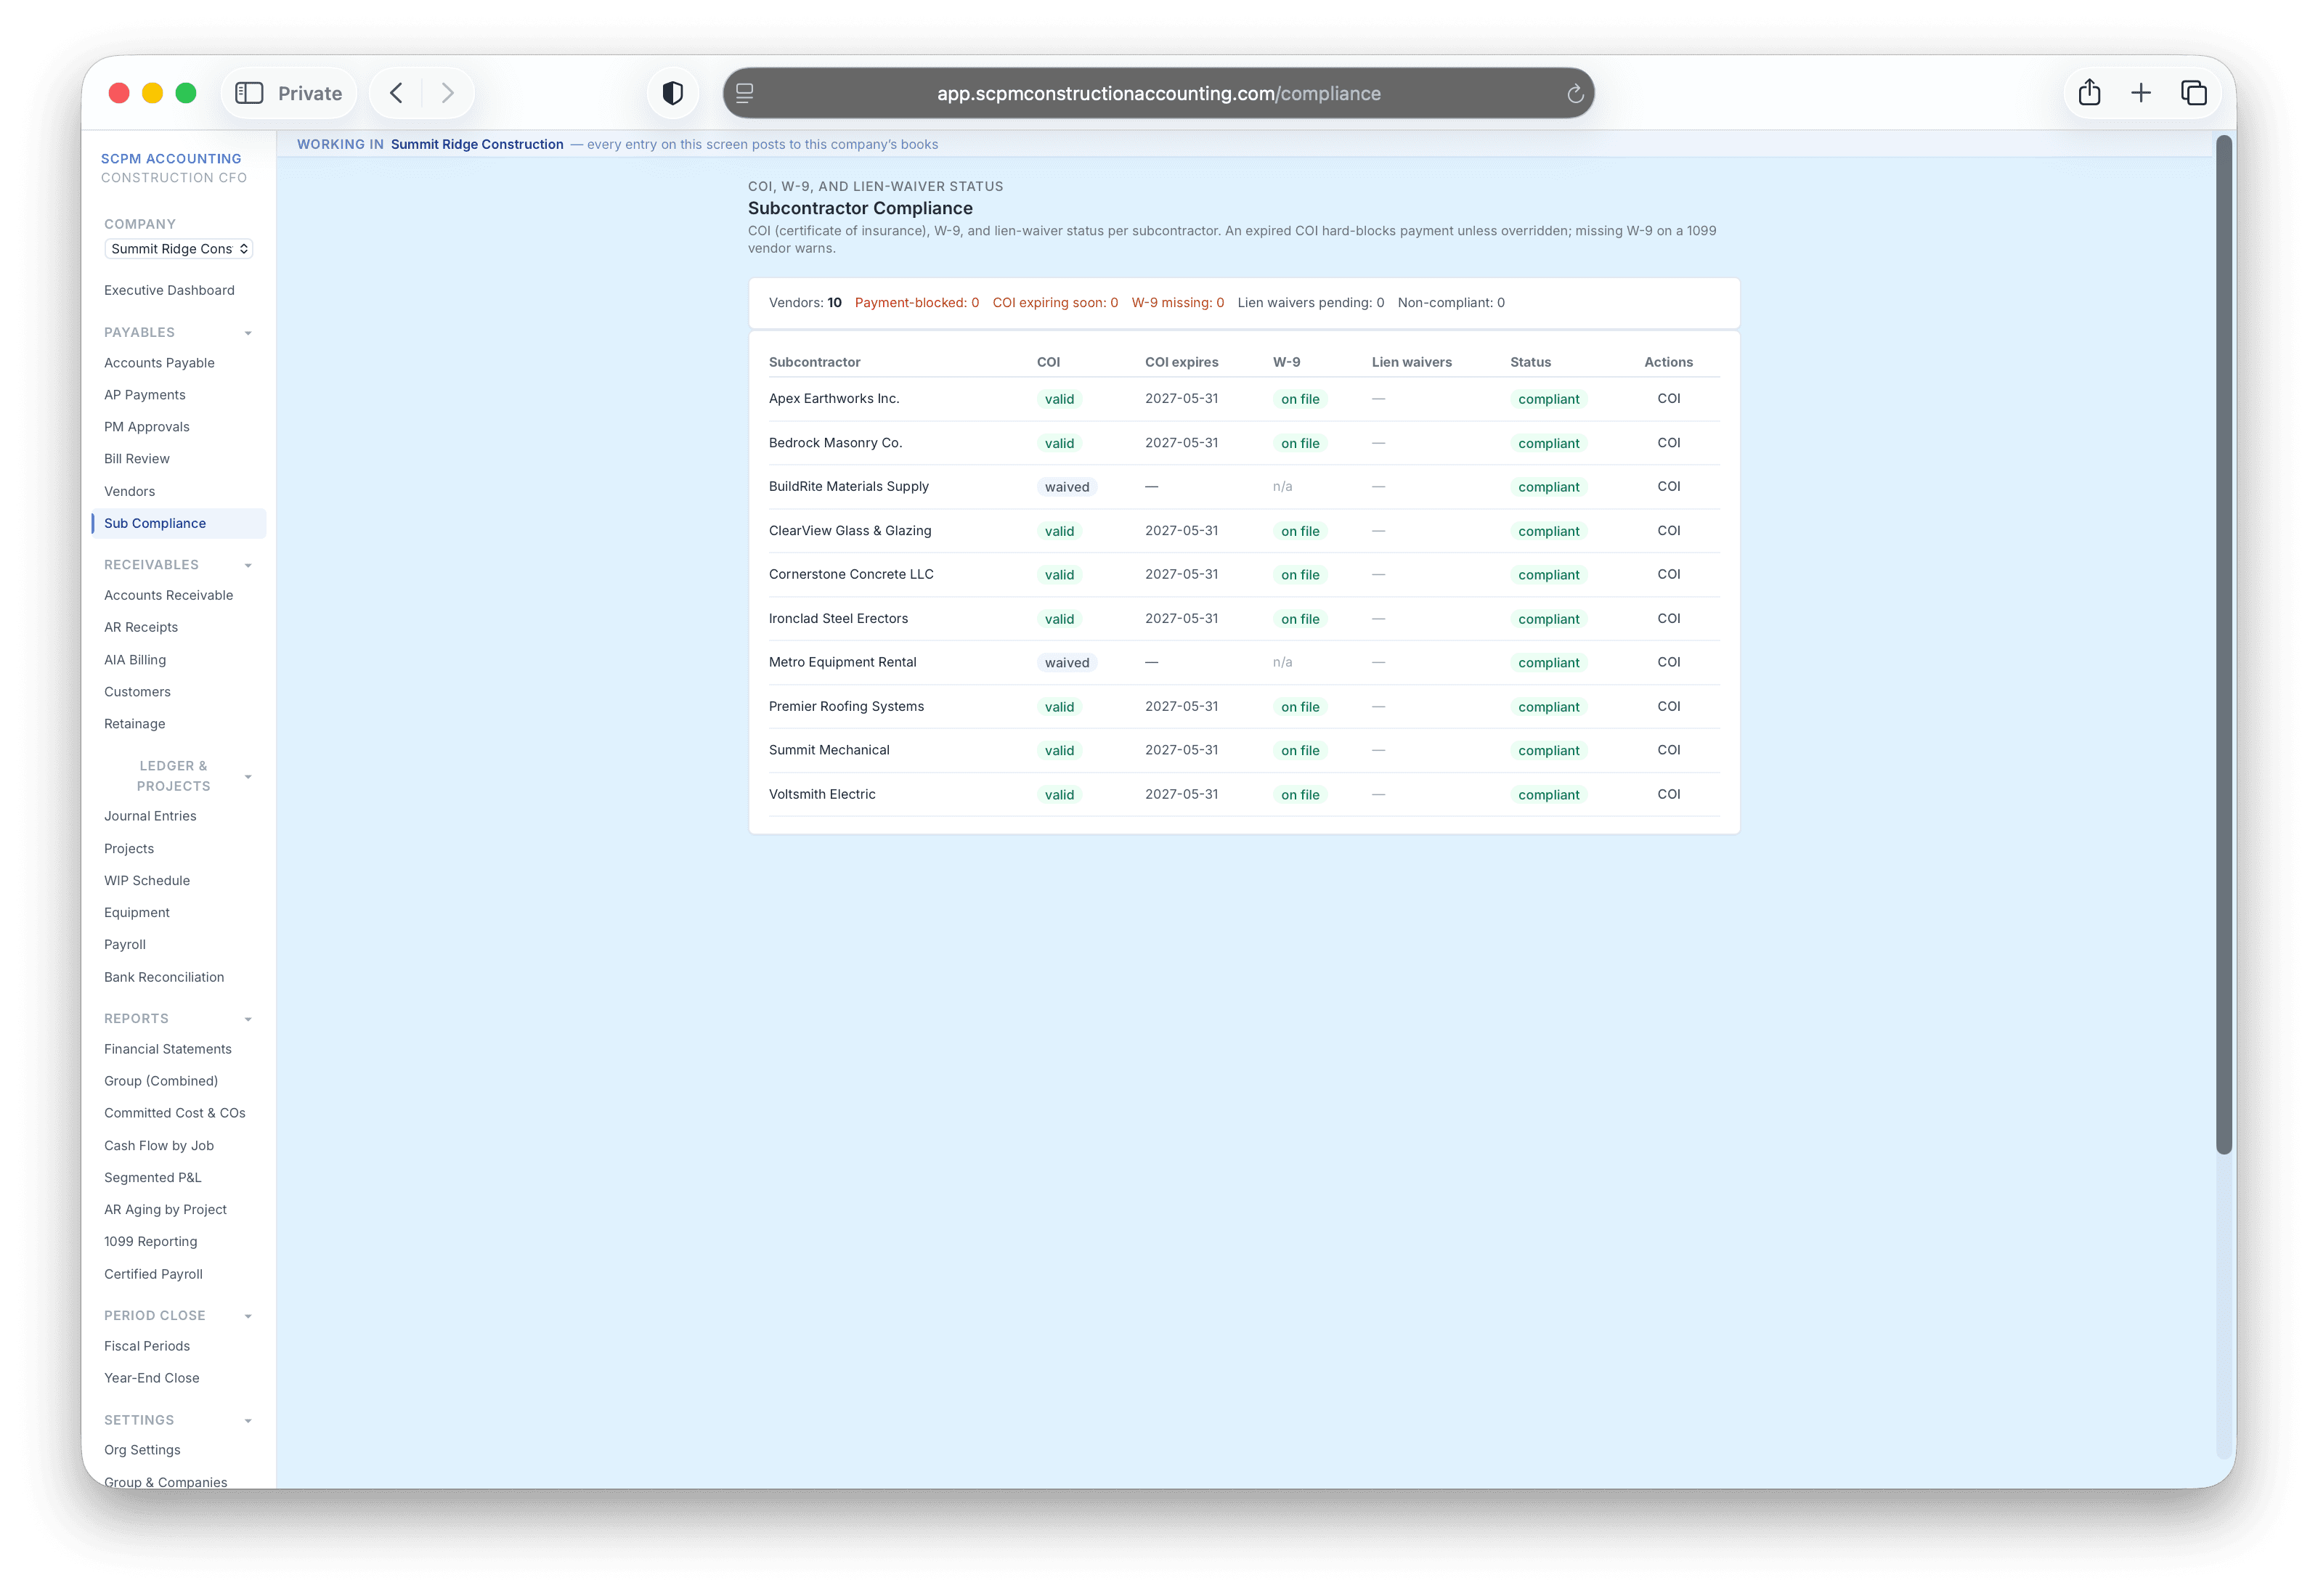The height and width of the screenshot is (1596, 2318).
Task: Open a new tab with plus icon
Action: point(2140,93)
